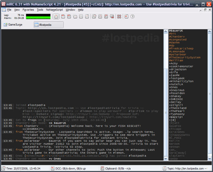
Task: Click the DCC icon in the status bar
Action: 52,168
